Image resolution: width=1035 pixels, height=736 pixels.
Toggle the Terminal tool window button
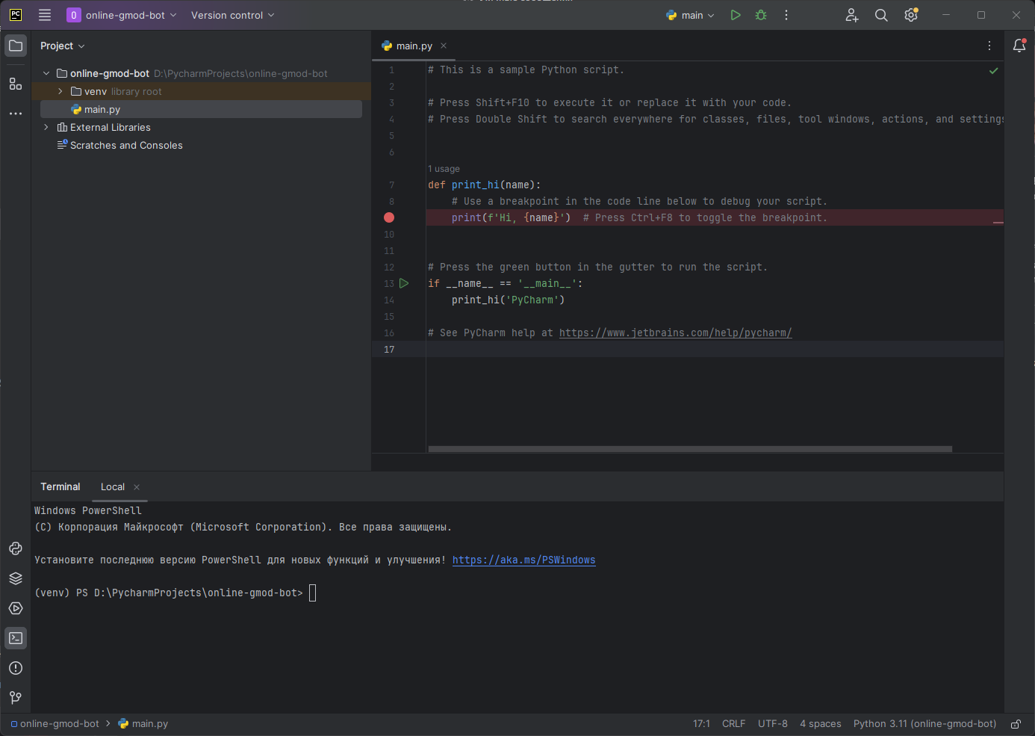click(16, 638)
